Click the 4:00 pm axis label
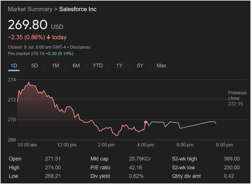Screen dimensions: 251x184 (145, 145)
